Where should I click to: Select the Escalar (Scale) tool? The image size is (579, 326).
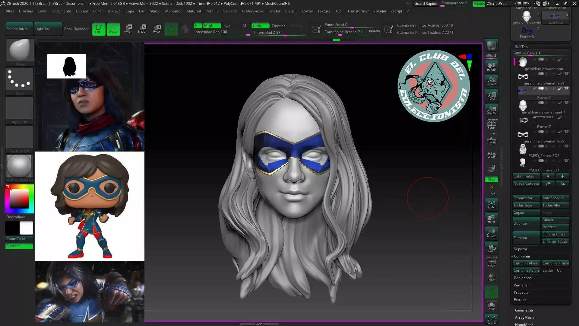coord(142,29)
